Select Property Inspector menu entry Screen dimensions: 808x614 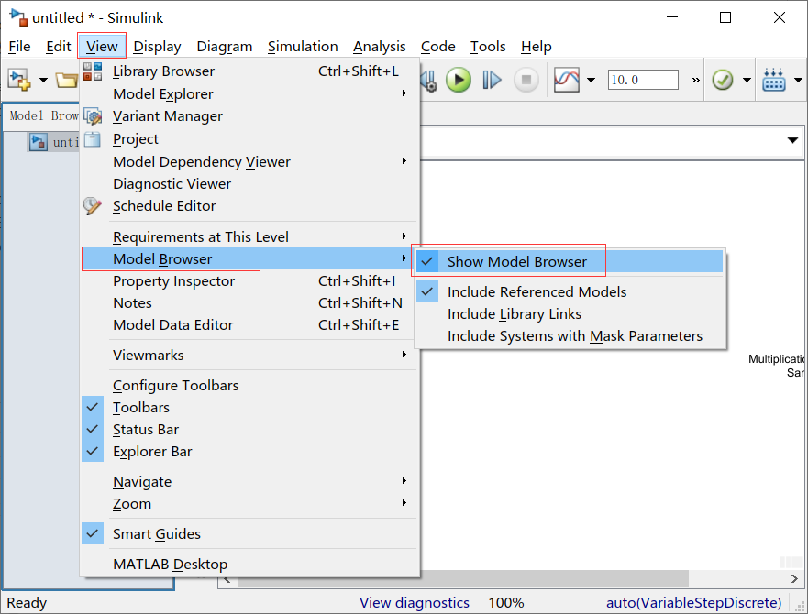point(249,281)
